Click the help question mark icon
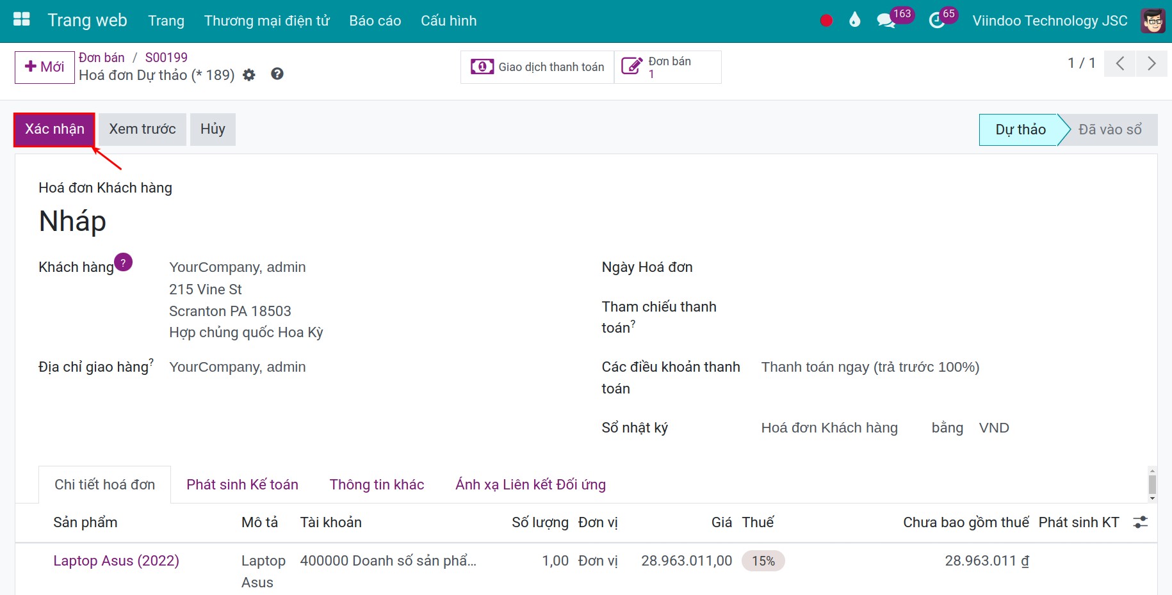This screenshot has height=595, width=1172. [x=277, y=74]
